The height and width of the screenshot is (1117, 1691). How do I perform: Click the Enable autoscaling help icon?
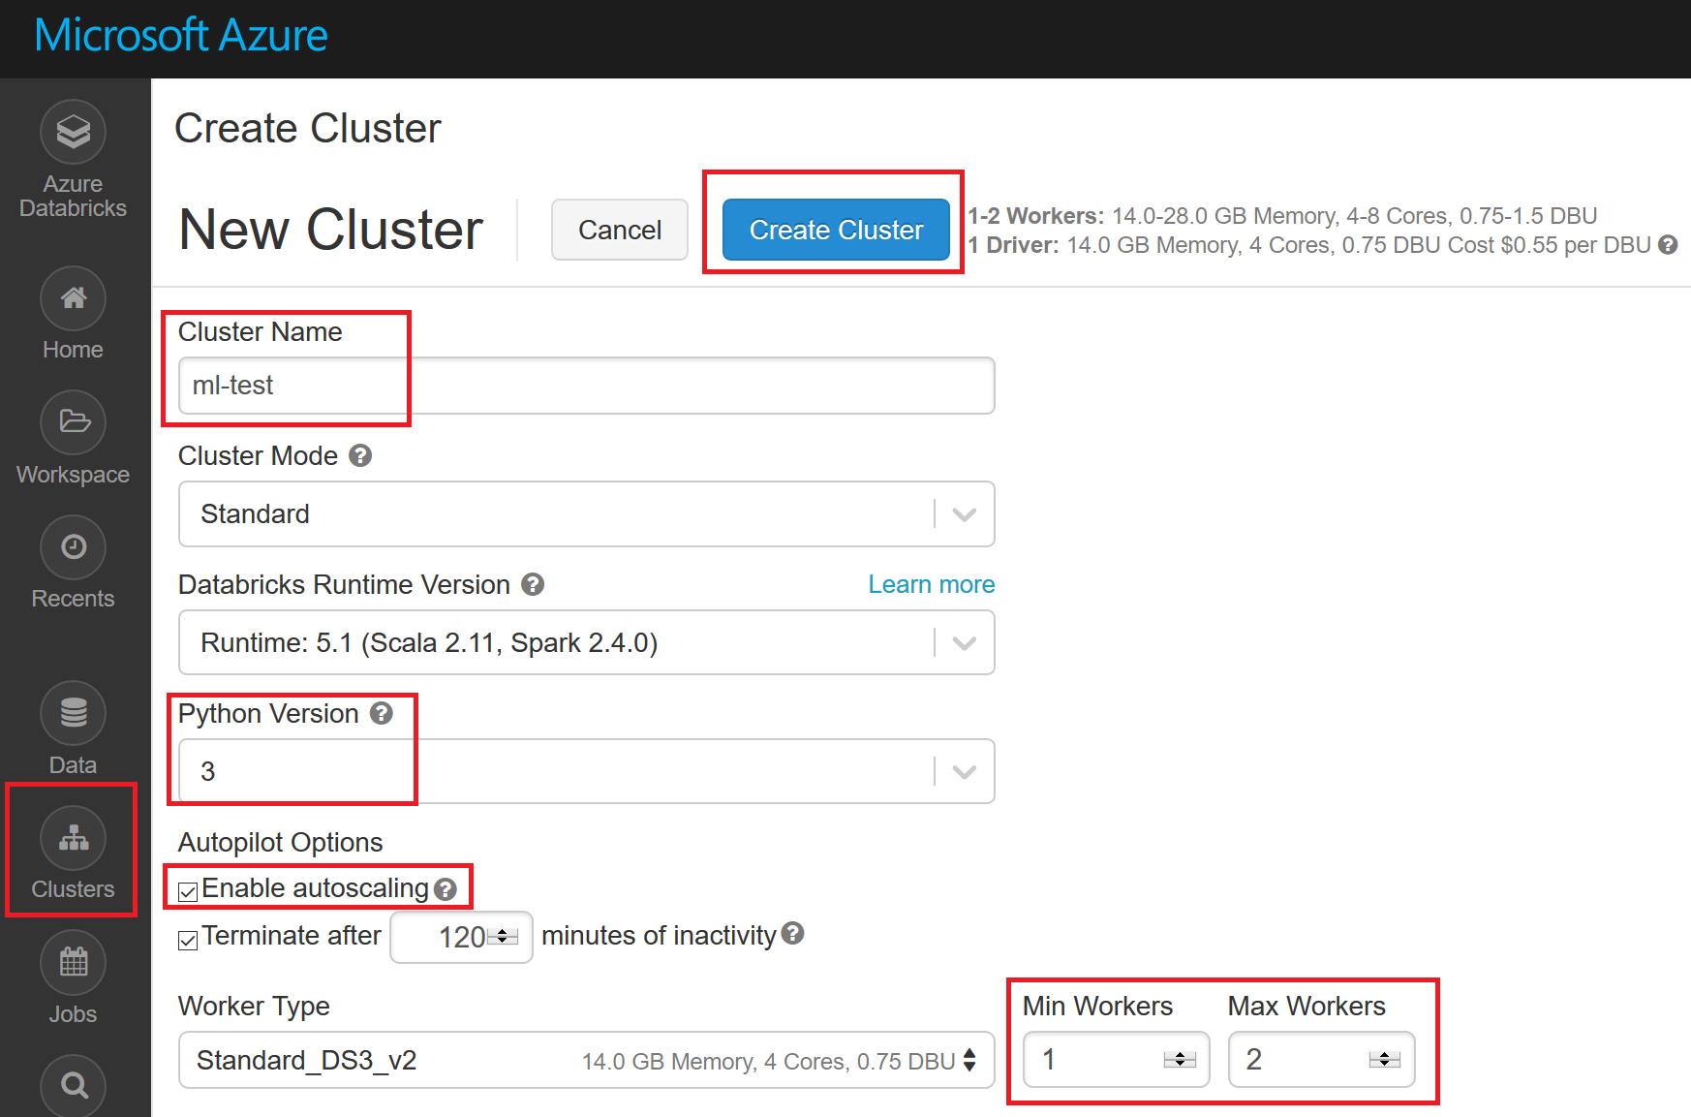pyautogui.click(x=446, y=888)
